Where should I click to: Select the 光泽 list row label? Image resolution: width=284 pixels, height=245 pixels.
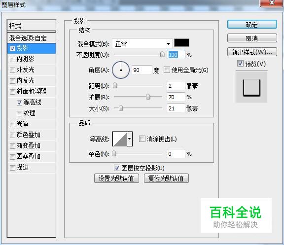23,124
